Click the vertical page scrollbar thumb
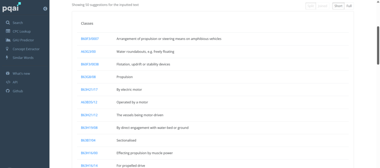380x168 pixels. pos(378,46)
